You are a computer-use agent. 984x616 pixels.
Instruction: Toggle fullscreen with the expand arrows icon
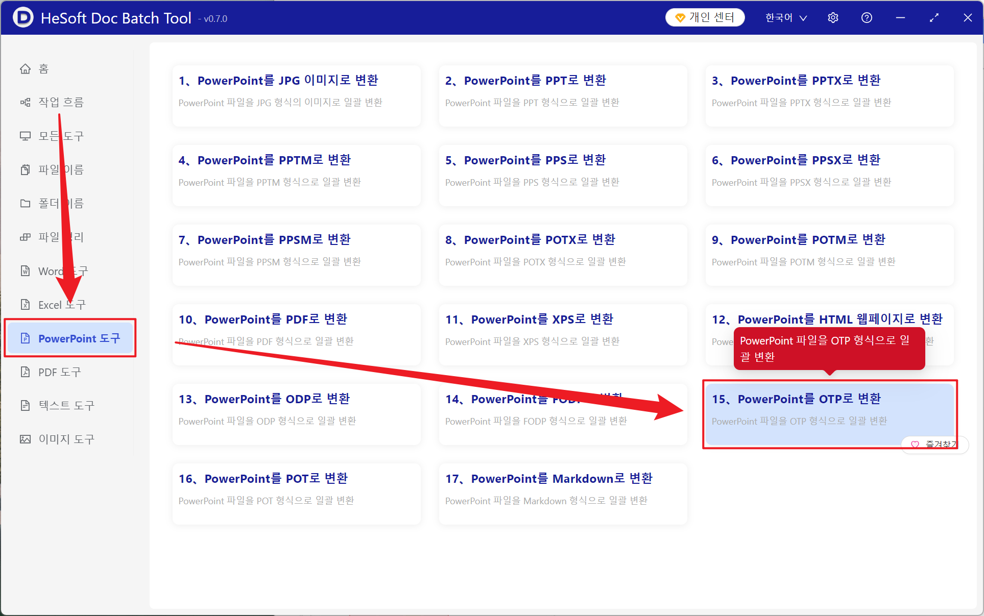934,18
